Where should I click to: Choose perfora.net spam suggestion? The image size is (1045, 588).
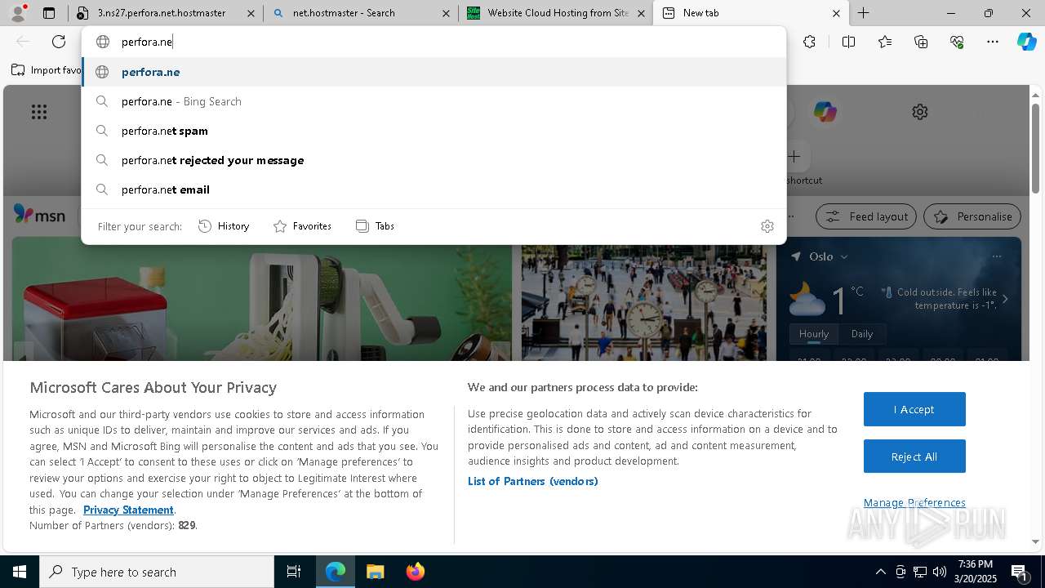(434, 131)
